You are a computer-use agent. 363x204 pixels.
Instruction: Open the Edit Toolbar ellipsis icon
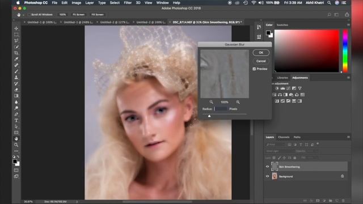point(16,151)
